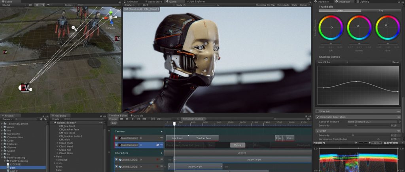
Task: Open Project search-by-type filter icon
Action: pyautogui.click(x=41, y=119)
